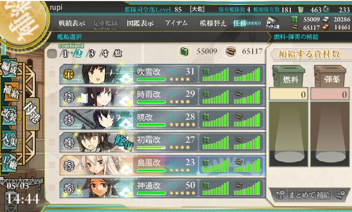The height and width of the screenshot is (212, 352).
Task: Check the box beside 吹雪改
Action: pos(52,74)
